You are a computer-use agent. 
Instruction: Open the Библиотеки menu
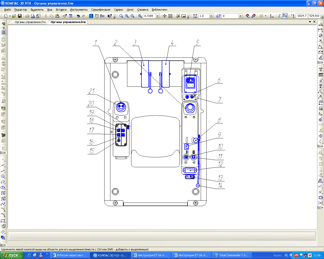tap(159, 10)
